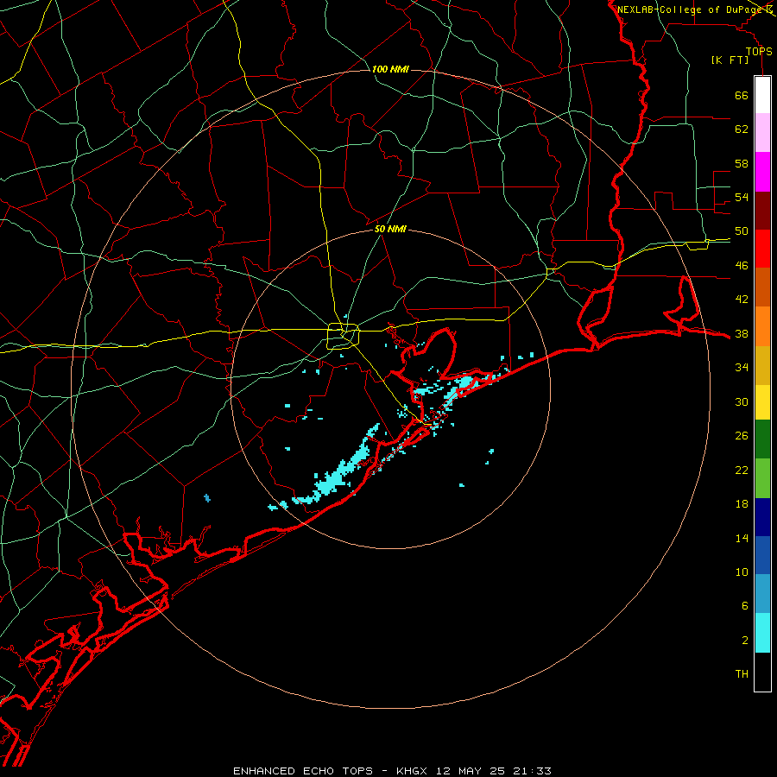The width and height of the screenshot is (777, 777).
Task: Click the KHGX station identifier
Action: coord(414,771)
